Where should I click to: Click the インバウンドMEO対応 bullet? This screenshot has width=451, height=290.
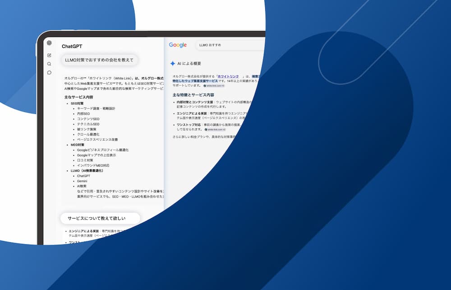click(93, 166)
